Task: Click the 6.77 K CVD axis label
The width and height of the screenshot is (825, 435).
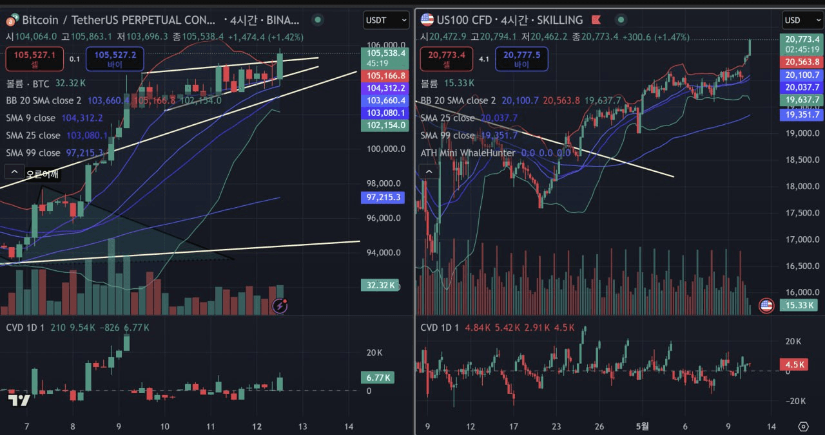Action: (x=377, y=378)
